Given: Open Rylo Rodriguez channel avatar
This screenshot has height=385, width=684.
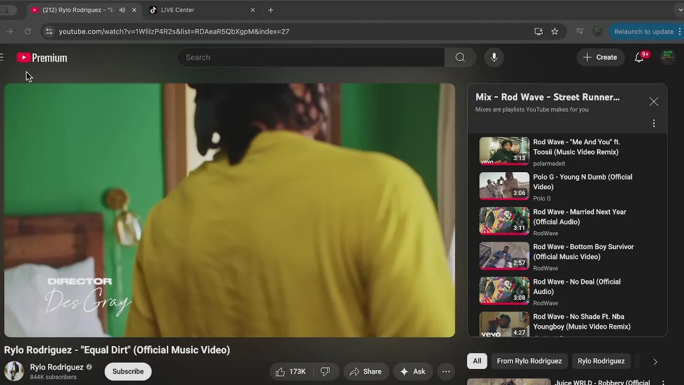Looking at the screenshot, I should point(14,371).
